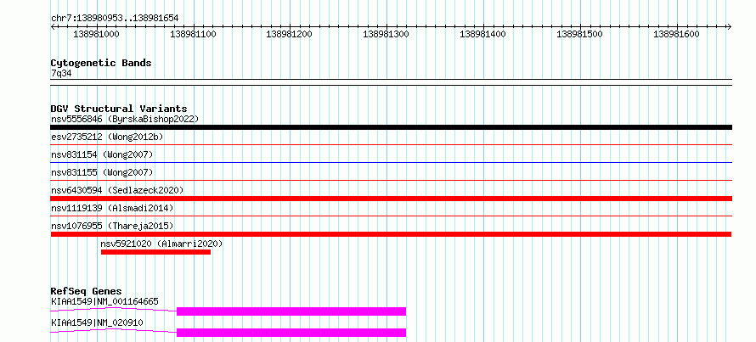Screen dimensions: 756x342
Task: Click ruler coordinate 138981300
Action: point(386,34)
